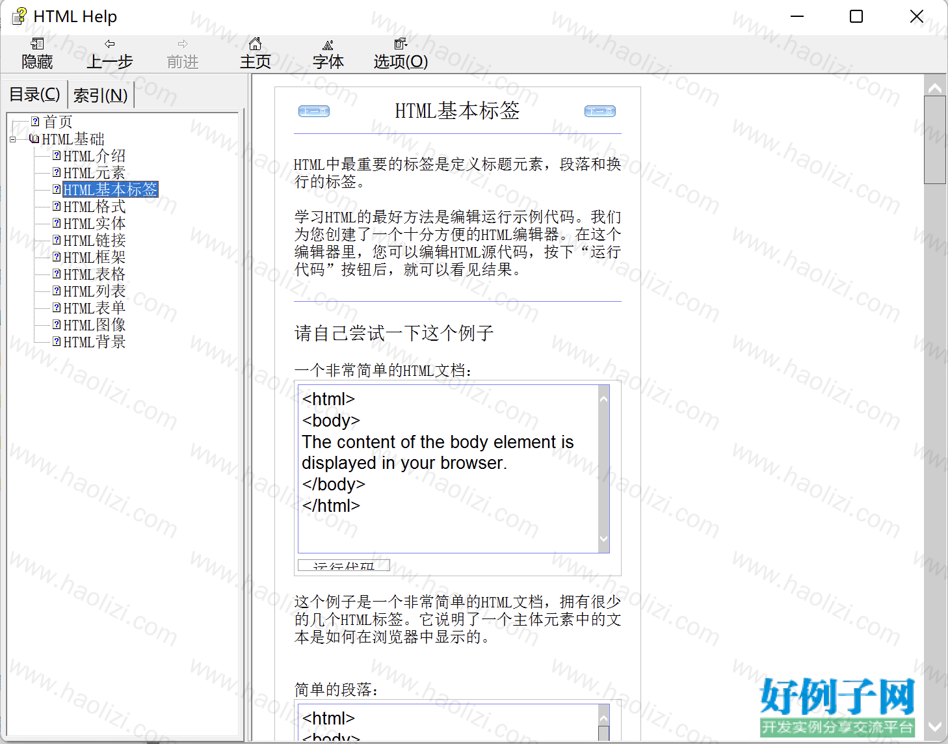Image resolution: width=948 pixels, height=744 pixels.
Task: Open the 选项(O) options menu
Action: 401,54
